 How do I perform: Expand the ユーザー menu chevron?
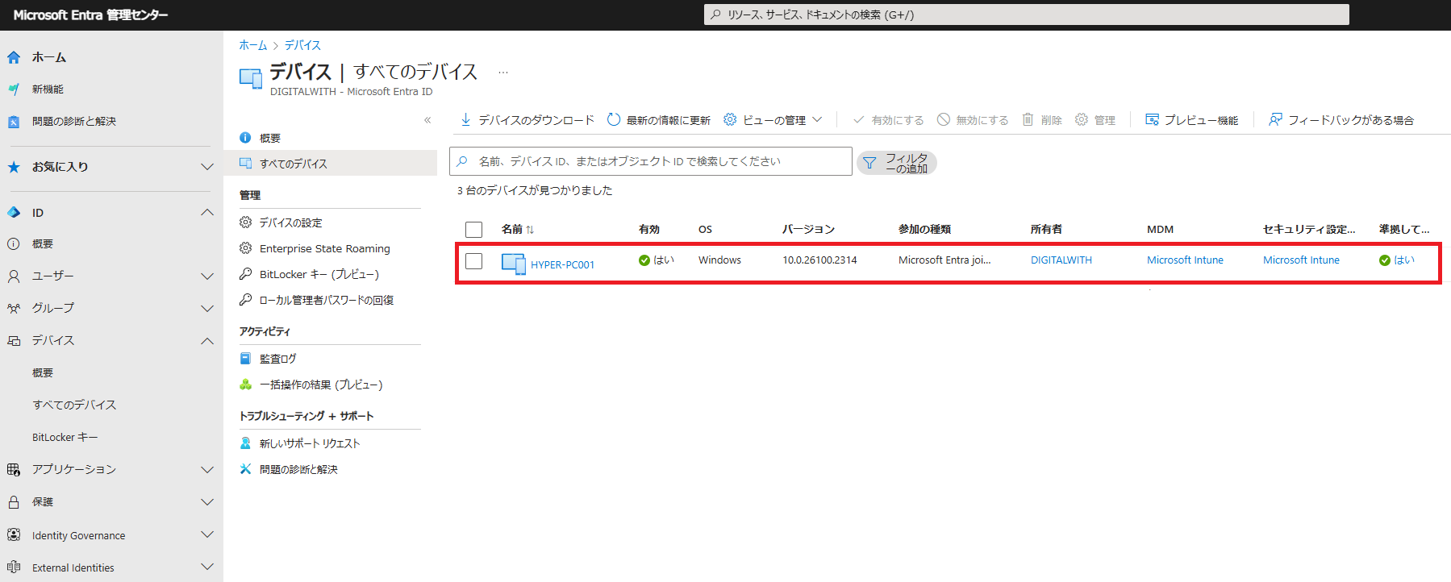207,276
